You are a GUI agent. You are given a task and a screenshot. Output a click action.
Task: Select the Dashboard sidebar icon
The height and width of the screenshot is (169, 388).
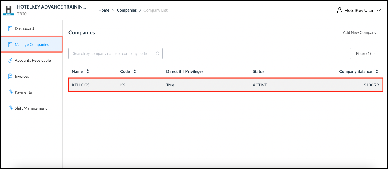pos(10,28)
